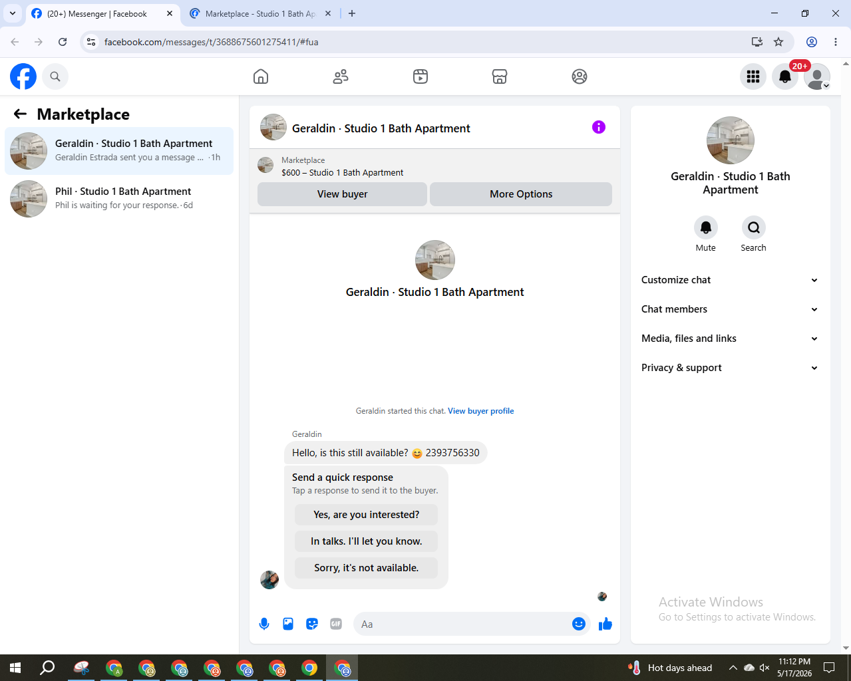Open a new browser tab

point(352,13)
